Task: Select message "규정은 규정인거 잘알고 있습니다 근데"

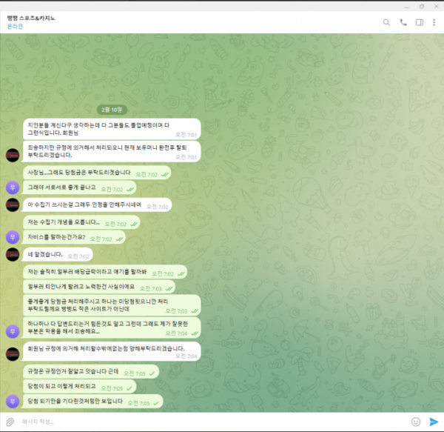Action: pos(91,372)
